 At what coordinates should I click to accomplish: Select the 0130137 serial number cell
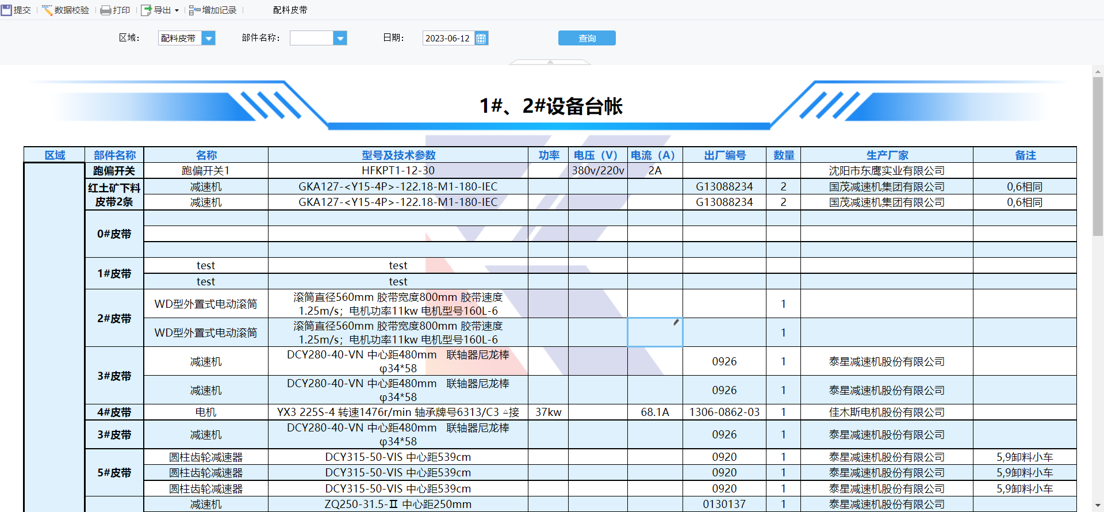tap(724, 504)
